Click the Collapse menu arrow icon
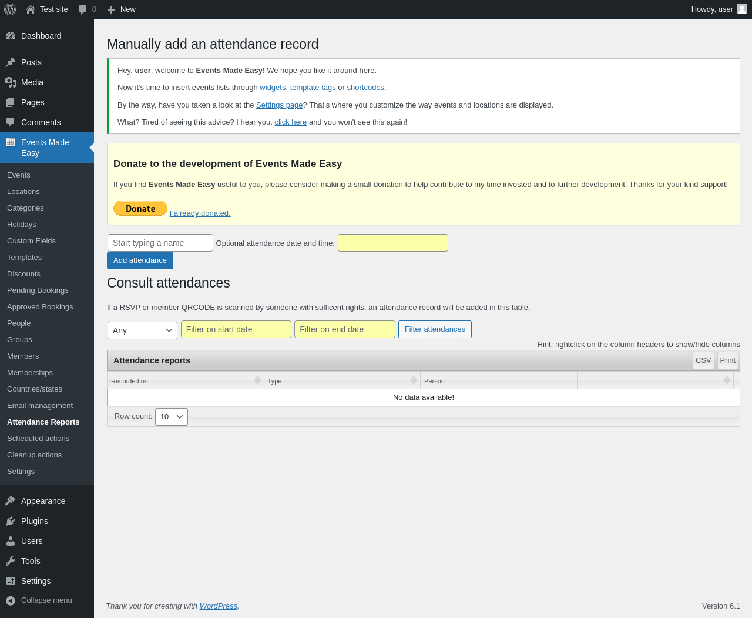Viewport: 752px width, 618px height. pyautogui.click(x=11, y=600)
